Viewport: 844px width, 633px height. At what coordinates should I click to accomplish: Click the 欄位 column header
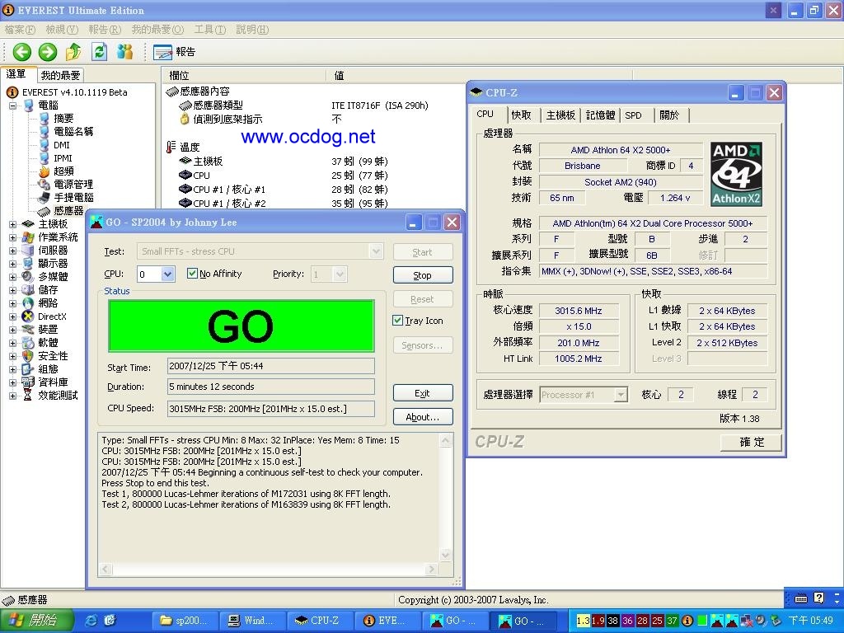point(244,75)
